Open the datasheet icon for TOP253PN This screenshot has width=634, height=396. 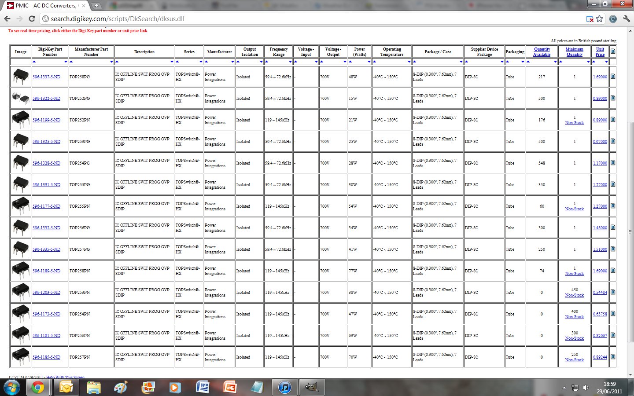612,292
